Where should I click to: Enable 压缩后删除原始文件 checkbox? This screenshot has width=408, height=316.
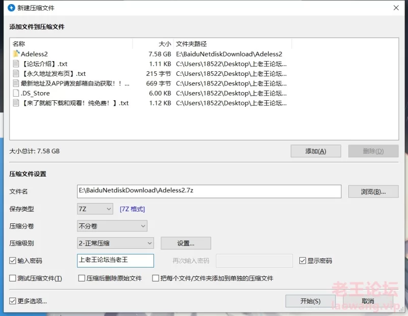[x=82, y=278]
